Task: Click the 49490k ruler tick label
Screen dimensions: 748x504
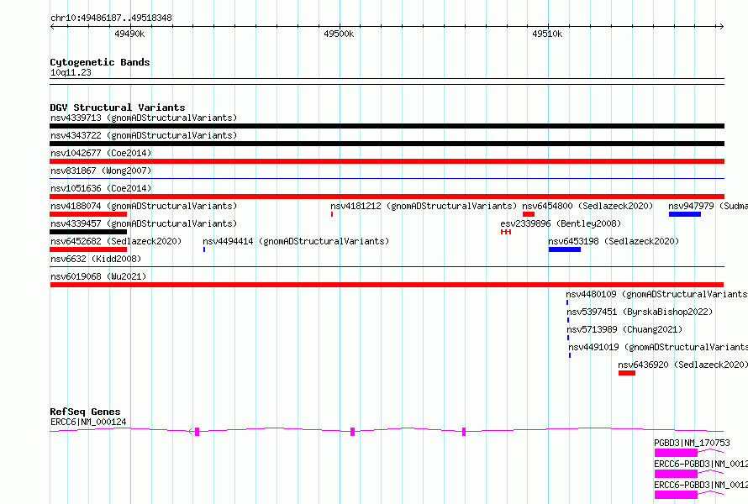Action: point(129,34)
